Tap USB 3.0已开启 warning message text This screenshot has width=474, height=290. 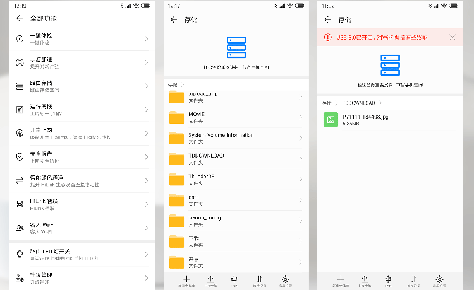click(x=382, y=37)
